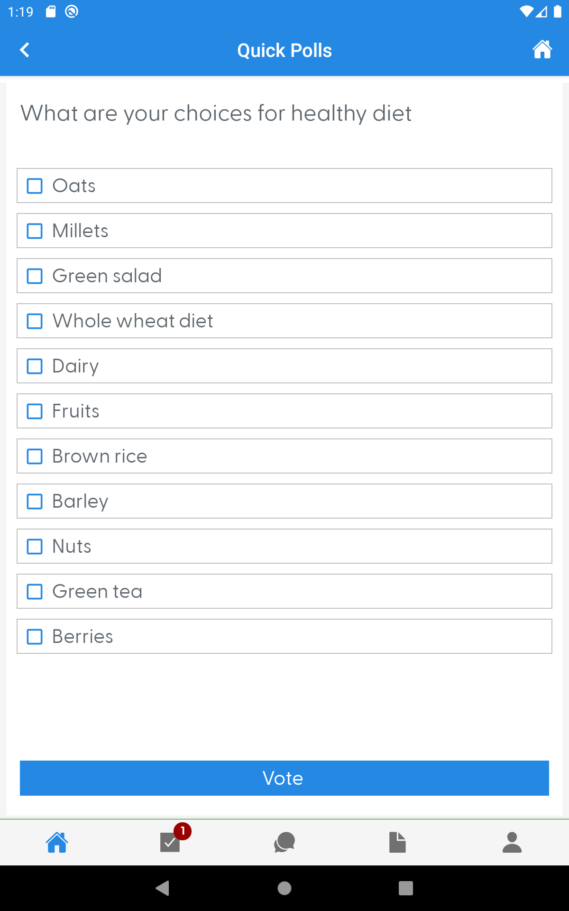The height and width of the screenshot is (911, 569).
Task: Tap the Android recent apps square
Action: 406,888
